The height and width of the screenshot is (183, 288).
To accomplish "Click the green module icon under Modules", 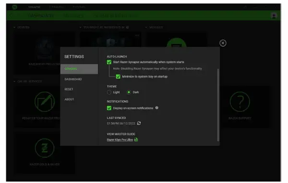I will (x=177, y=43).
